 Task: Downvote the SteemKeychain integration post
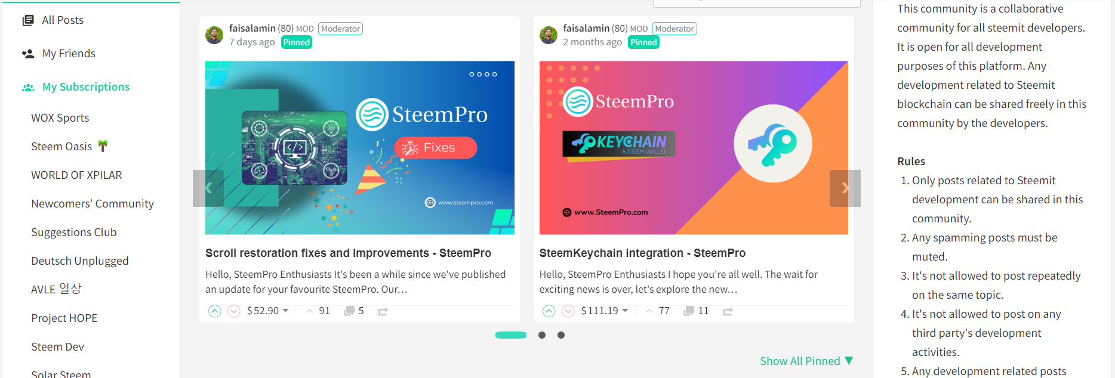point(568,311)
